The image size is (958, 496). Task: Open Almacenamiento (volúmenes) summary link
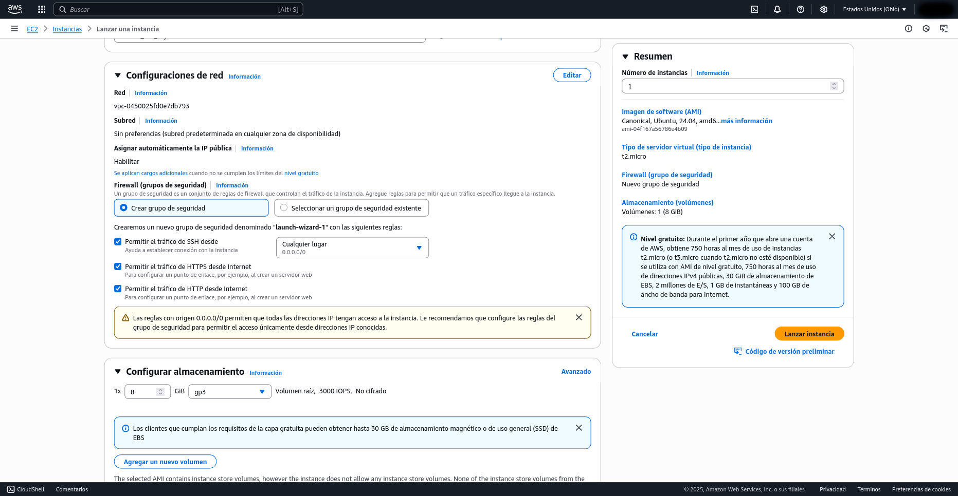[x=667, y=202]
